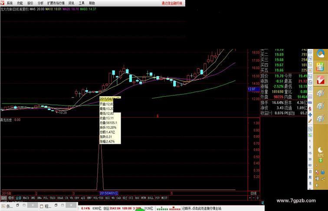Switch sub-chart to BRAR indicator
This screenshot has width=328, height=211.
[60, 198]
